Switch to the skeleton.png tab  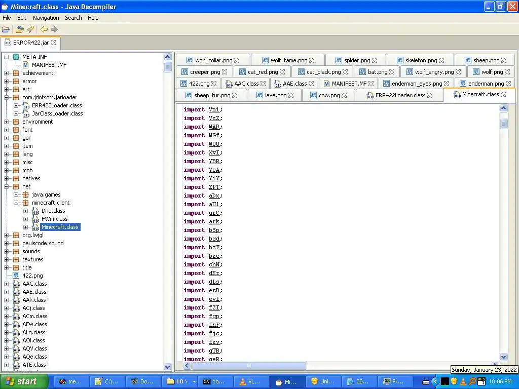tap(420, 60)
